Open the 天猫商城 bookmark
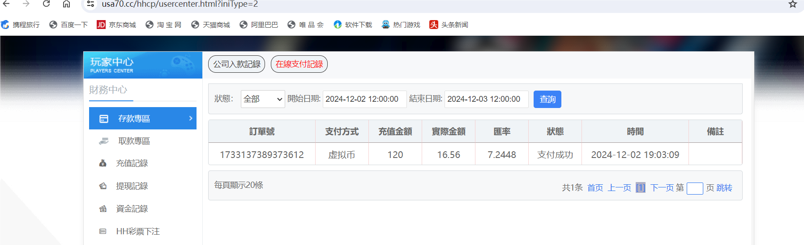804x245 pixels. click(x=210, y=25)
